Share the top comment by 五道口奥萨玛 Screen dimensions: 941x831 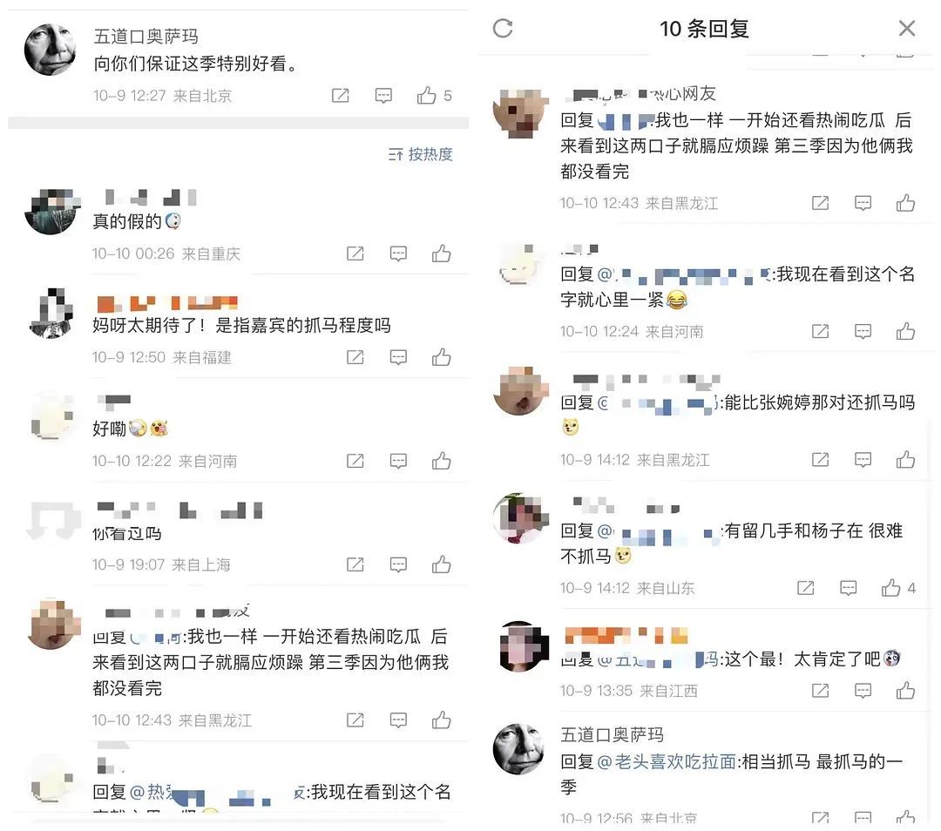341,96
